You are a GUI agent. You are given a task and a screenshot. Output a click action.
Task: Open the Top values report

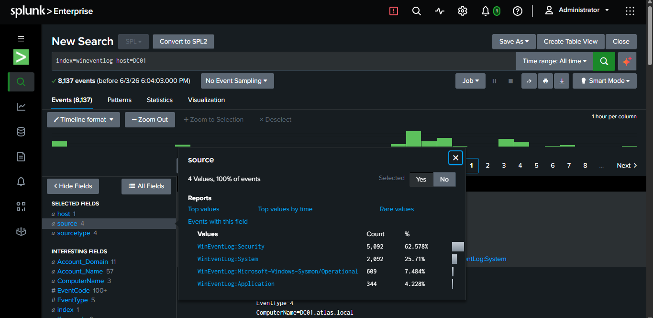click(x=204, y=209)
